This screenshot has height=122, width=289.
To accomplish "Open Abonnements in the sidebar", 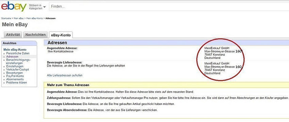I will [15, 79].
